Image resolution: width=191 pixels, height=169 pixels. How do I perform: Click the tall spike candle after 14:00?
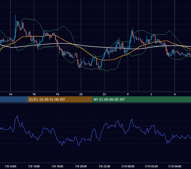point(15,26)
